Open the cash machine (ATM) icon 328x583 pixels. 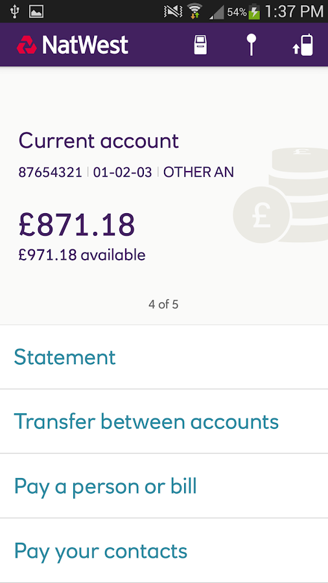[x=200, y=45]
